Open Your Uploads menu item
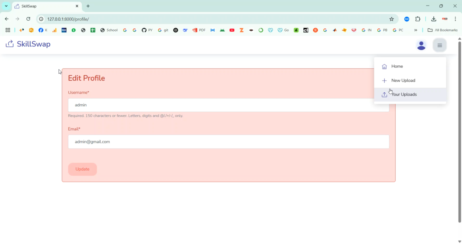Image resolution: width=462 pixels, height=244 pixels. point(404,94)
